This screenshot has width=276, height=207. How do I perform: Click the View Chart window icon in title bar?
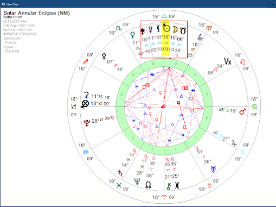pos(3,4)
